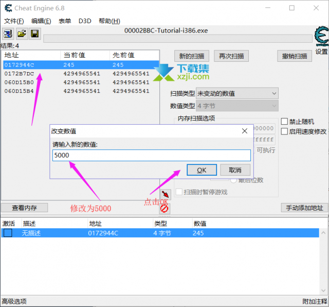The image size is (329, 307).
Task: Click the 数值 column header
Action: [200, 224]
